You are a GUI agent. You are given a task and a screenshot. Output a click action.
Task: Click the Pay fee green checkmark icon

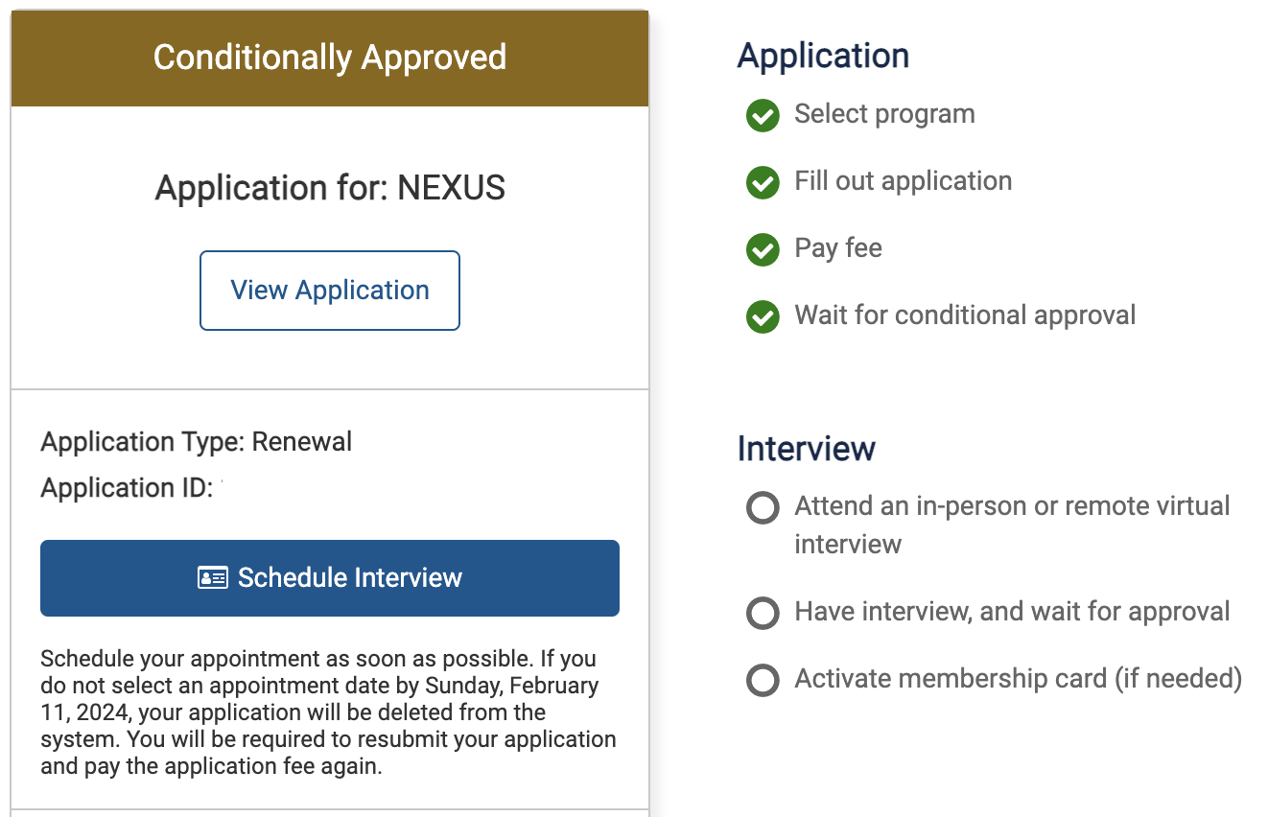point(763,250)
